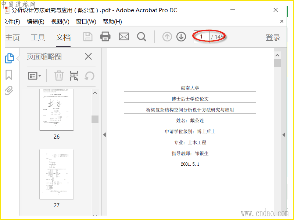This screenshot has height=220, width=294.
Task: Click the 湖南大学 text line
Action: pos(190,88)
